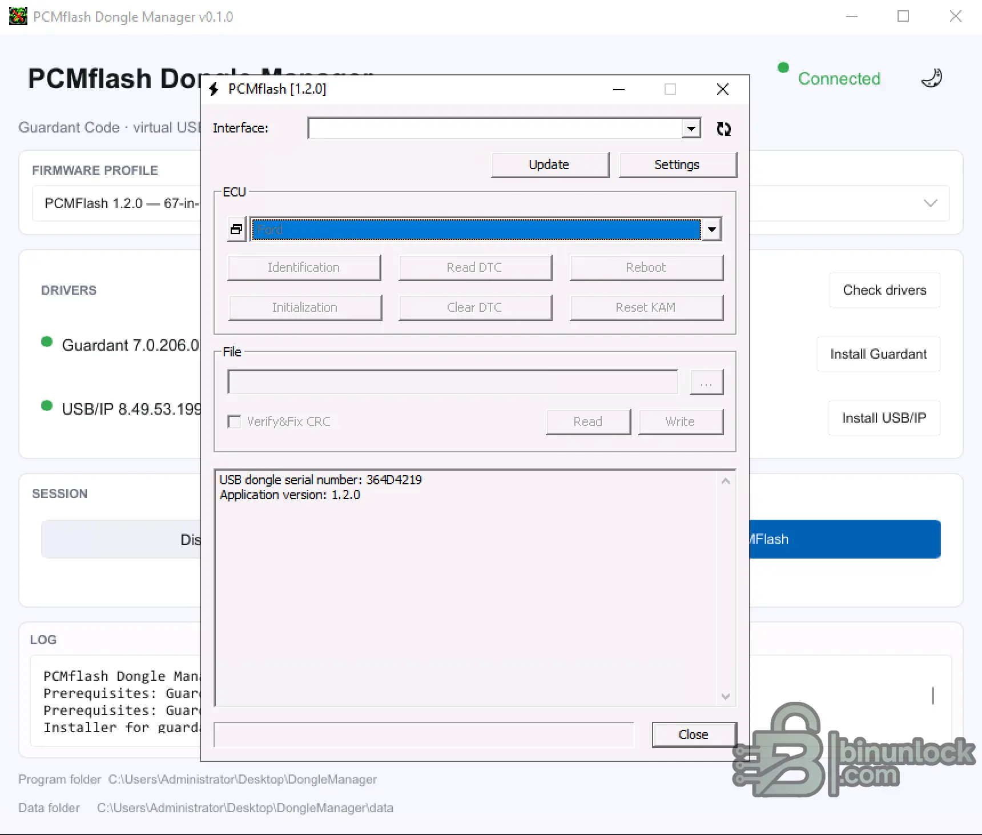This screenshot has height=835, width=982.
Task: Click Close in the PCMflash dialog
Action: click(x=694, y=734)
